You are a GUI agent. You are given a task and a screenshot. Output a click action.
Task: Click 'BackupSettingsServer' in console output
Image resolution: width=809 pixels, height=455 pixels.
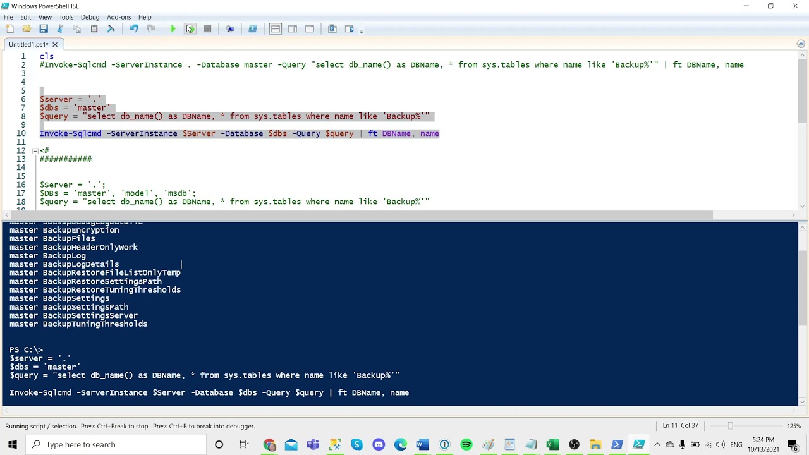[x=90, y=315]
